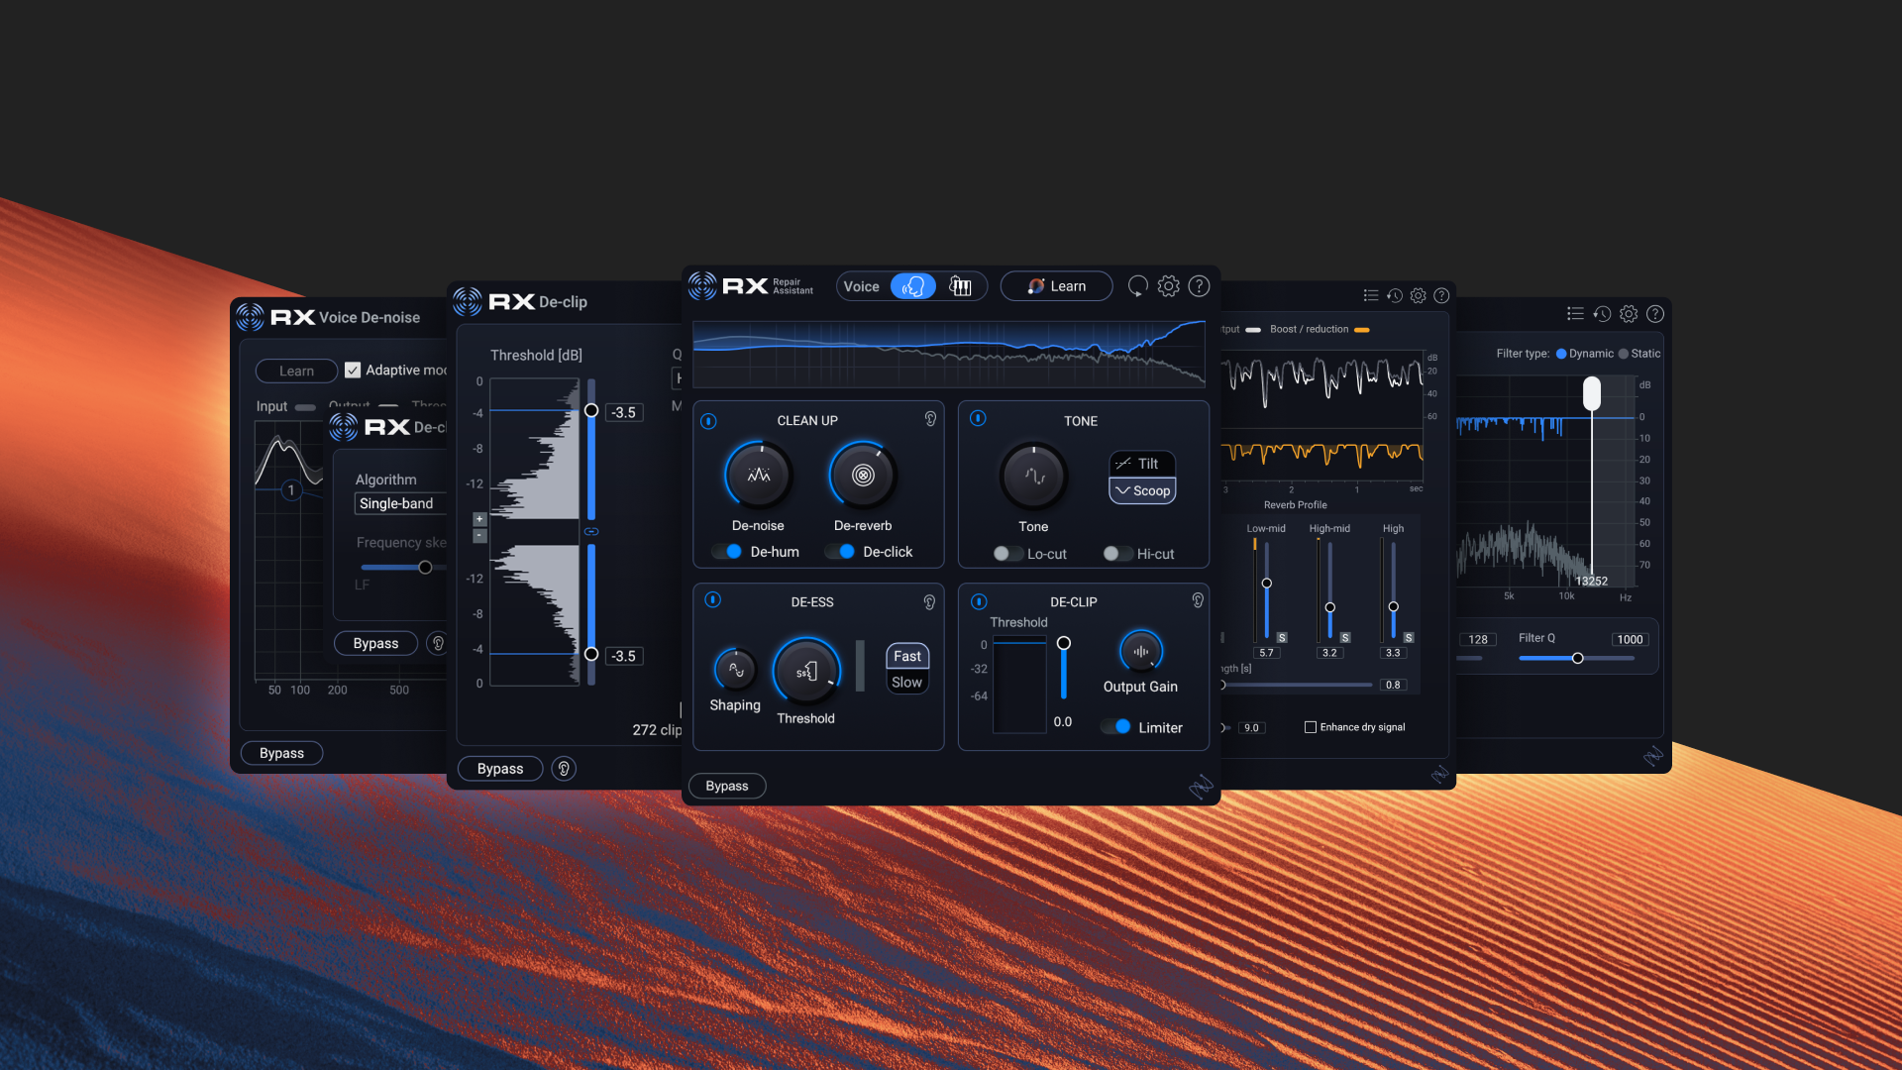Viewport: 1902px width, 1070px height.
Task: Select the Static filter type
Action: click(1623, 354)
